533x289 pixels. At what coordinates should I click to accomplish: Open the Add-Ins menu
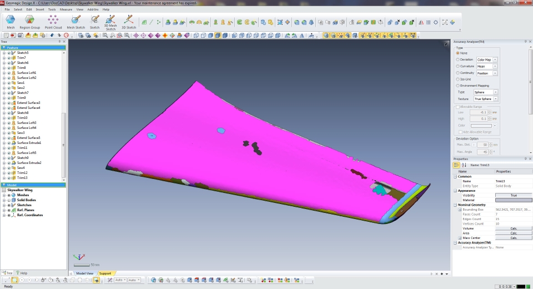(93, 9)
